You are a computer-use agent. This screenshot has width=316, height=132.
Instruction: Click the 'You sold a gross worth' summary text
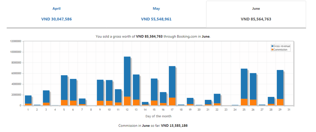pos(153,36)
